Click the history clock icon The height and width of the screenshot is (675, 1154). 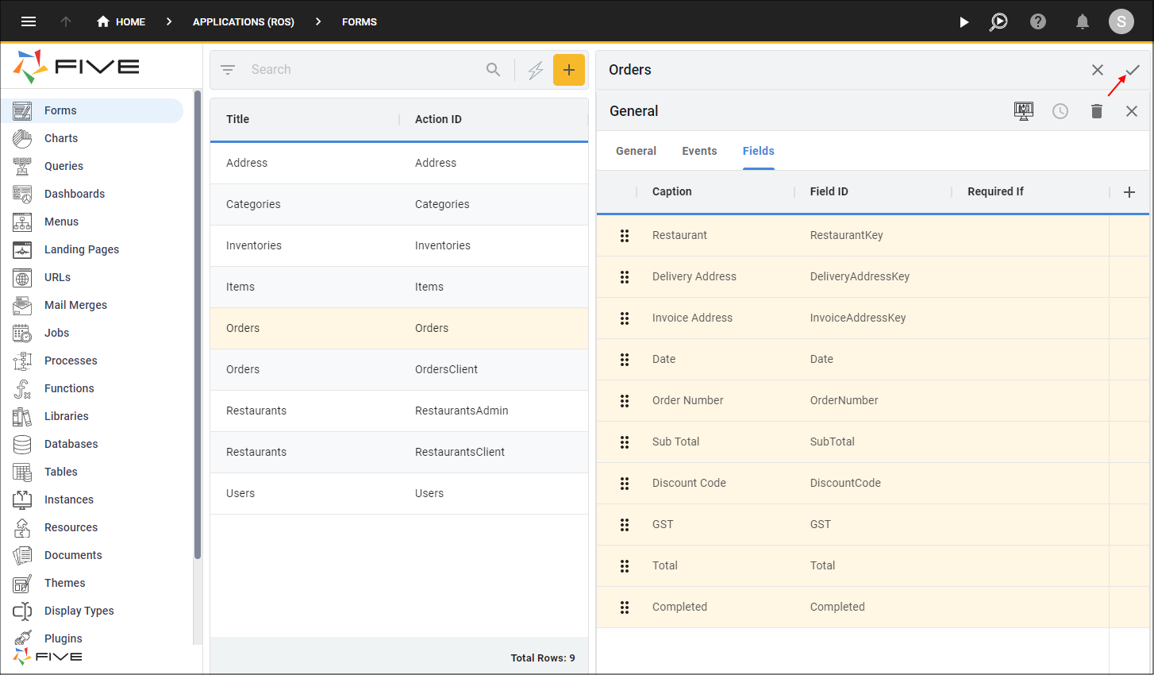tap(1060, 111)
